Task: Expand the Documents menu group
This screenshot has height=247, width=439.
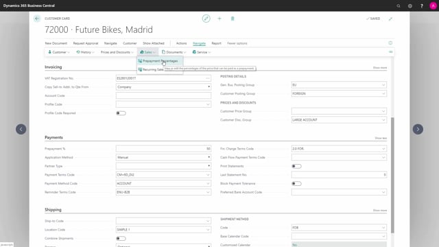Action: click(174, 52)
